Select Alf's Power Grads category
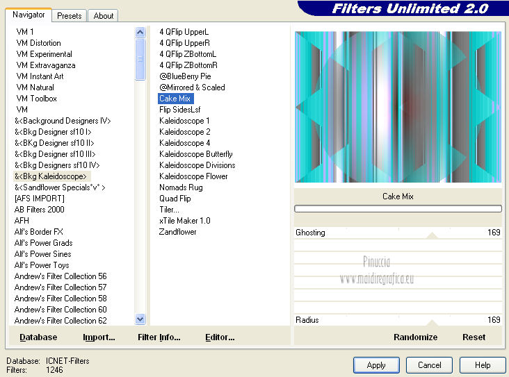Screen dimensions: 509x377 tap(44, 242)
